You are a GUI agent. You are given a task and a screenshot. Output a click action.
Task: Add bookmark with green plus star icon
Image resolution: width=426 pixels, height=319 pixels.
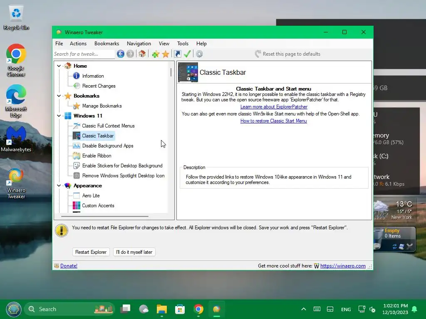tap(156, 54)
